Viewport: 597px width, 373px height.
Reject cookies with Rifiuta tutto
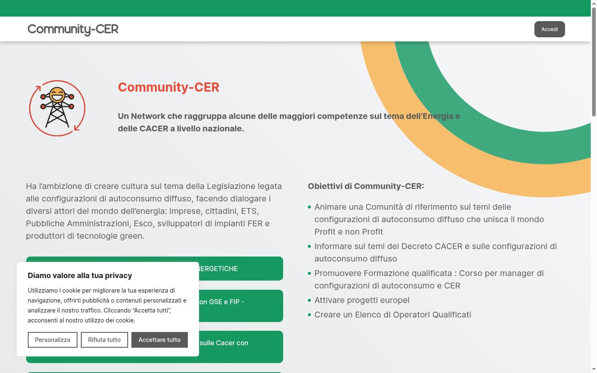point(104,340)
